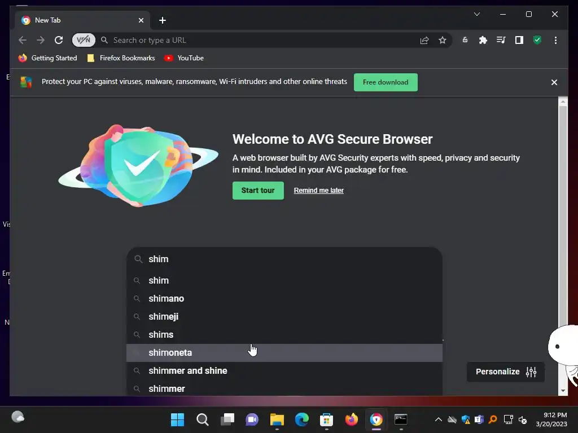Image resolution: width=578 pixels, height=433 pixels.
Task: Open Windows taskbar Search
Action: pos(203,419)
